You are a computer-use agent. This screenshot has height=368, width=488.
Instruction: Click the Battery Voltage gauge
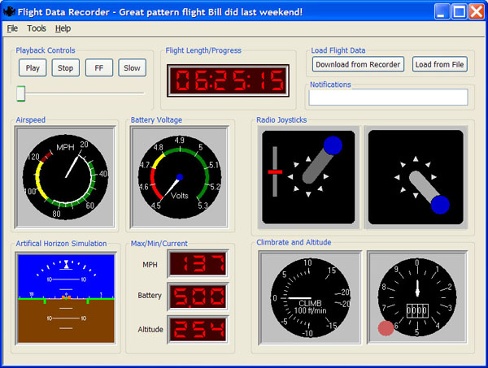click(x=180, y=175)
